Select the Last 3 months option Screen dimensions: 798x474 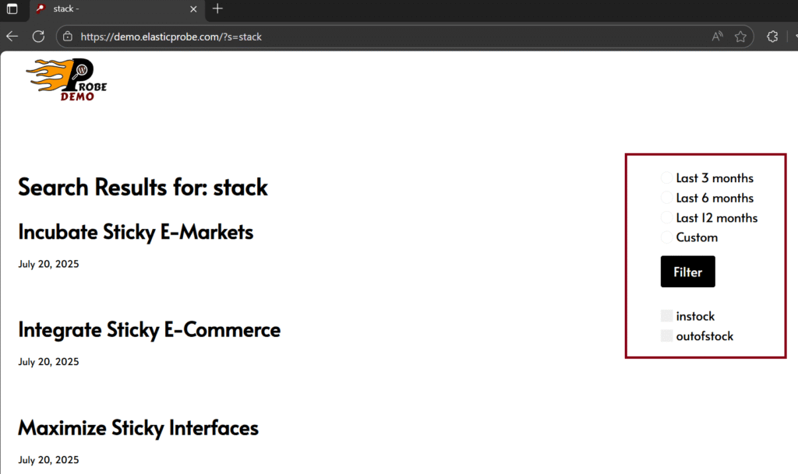(x=667, y=178)
